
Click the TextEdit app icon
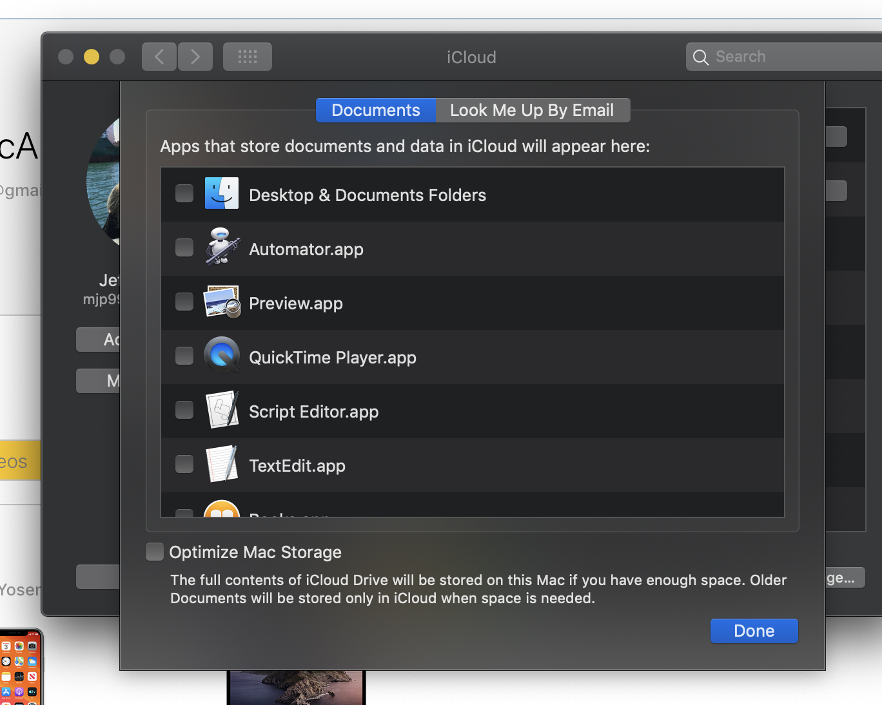[222, 464]
